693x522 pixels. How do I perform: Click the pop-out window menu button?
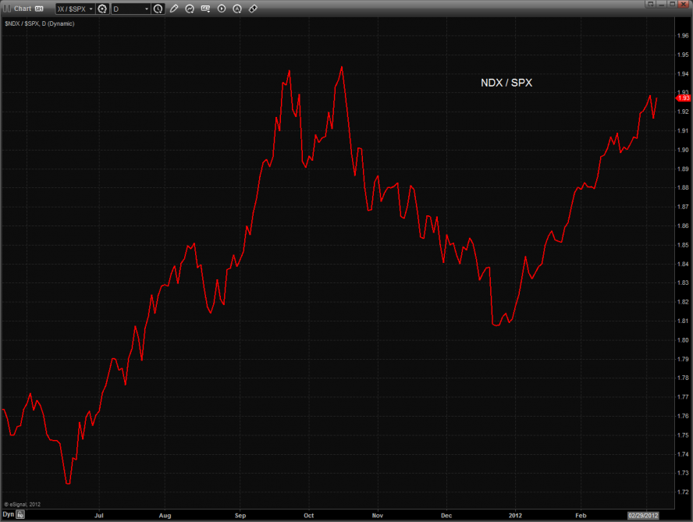click(x=649, y=5)
